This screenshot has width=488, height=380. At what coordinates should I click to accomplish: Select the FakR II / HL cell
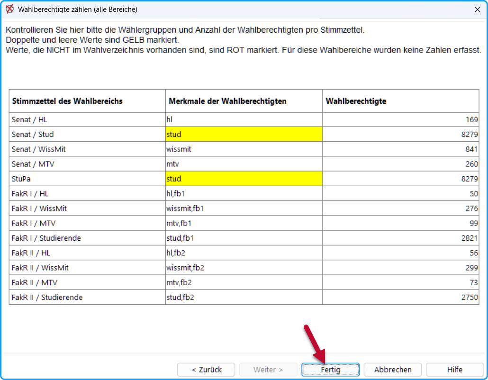tap(87, 253)
